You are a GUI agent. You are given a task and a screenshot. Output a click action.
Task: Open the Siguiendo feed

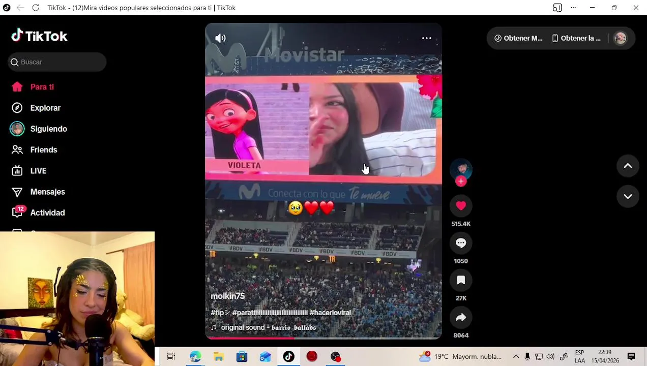39,129
